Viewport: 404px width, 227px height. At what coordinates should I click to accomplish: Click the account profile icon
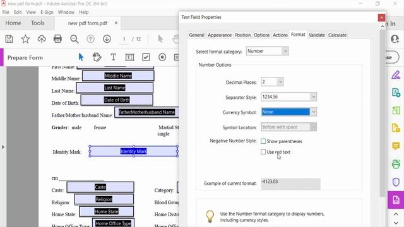[395, 39]
